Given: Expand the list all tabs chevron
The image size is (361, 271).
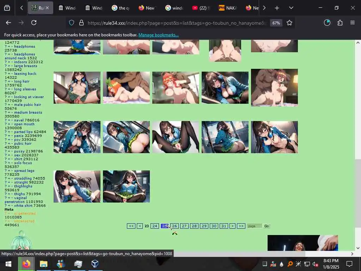Looking at the screenshot, I should (291, 8).
